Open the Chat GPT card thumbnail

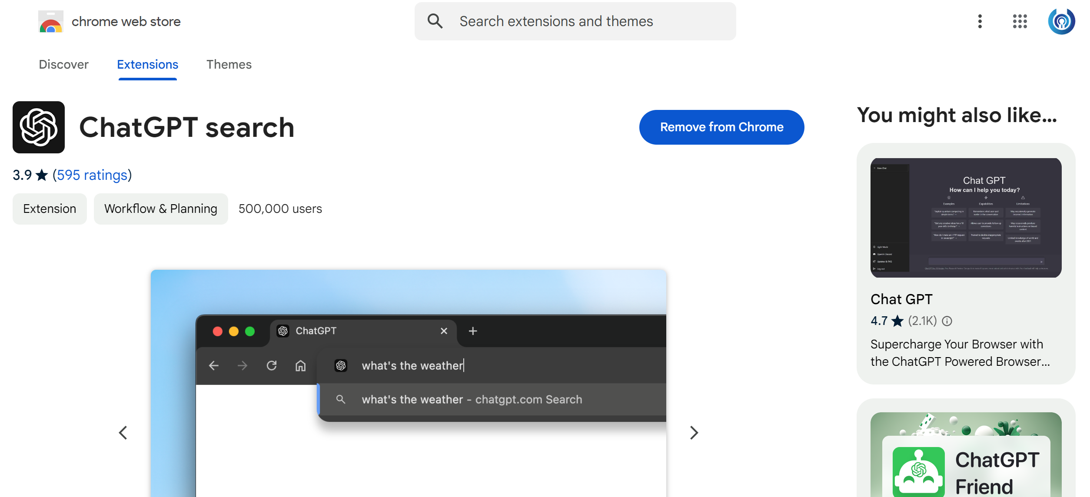966,218
